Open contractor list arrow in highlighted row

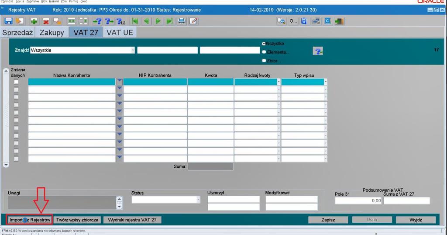[x=120, y=82]
